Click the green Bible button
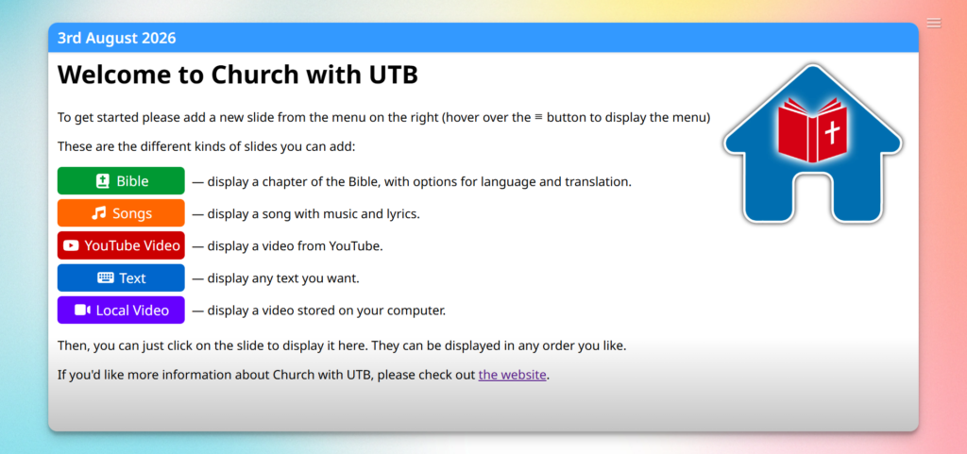The height and width of the screenshot is (454, 967). click(x=121, y=181)
